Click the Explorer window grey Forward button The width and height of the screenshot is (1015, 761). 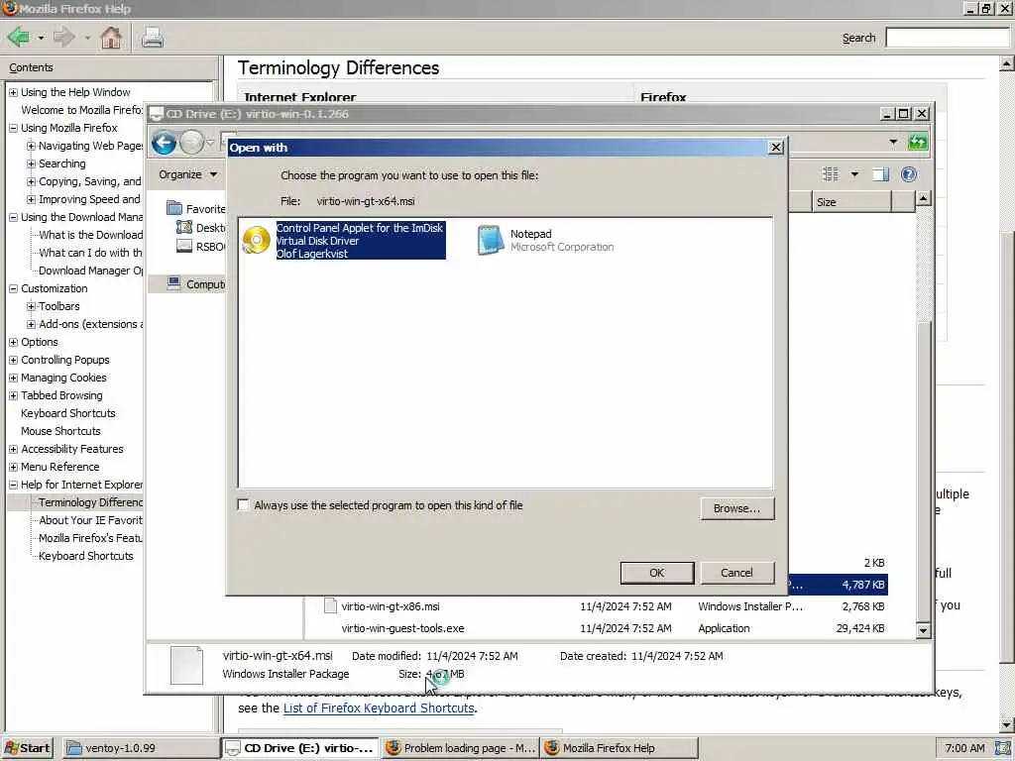point(191,143)
